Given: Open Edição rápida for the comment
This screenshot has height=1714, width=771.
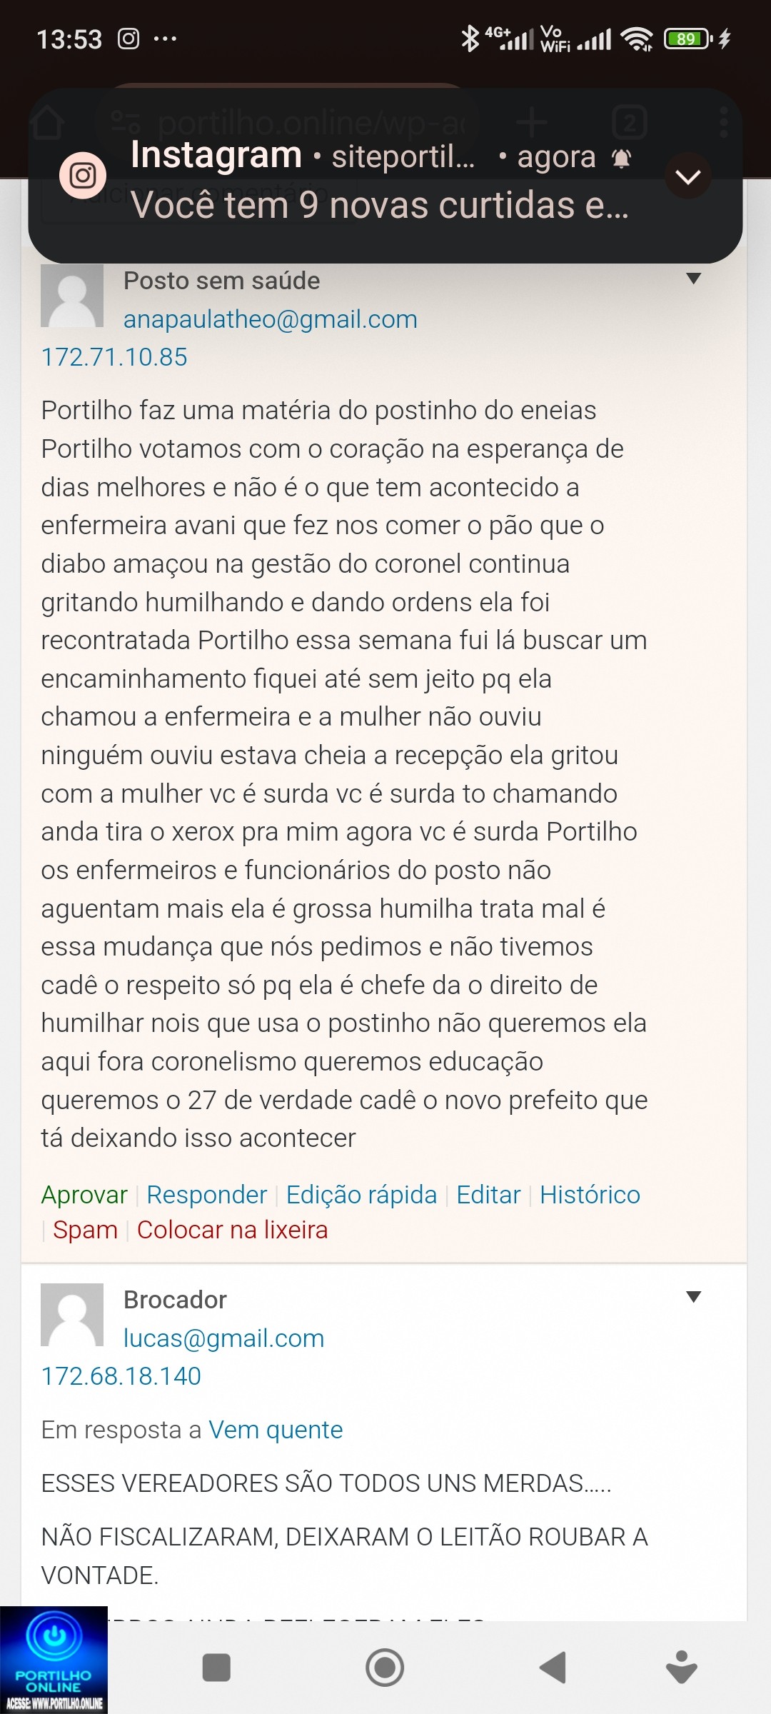Looking at the screenshot, I should (x=361, y=1195).
